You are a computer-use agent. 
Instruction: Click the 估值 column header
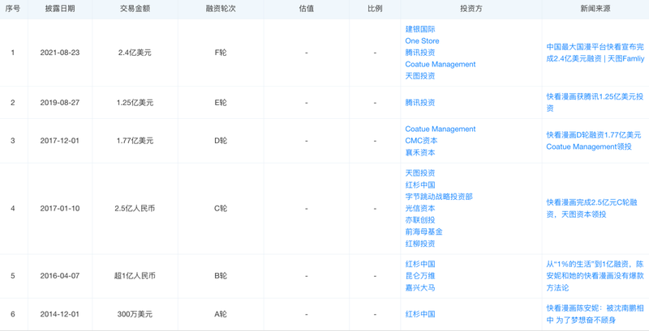tap(307, 9)
